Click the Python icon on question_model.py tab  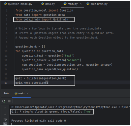(5, 4)
